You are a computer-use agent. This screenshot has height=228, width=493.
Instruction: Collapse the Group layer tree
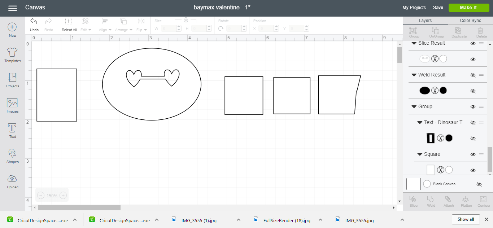coord(414,107)
